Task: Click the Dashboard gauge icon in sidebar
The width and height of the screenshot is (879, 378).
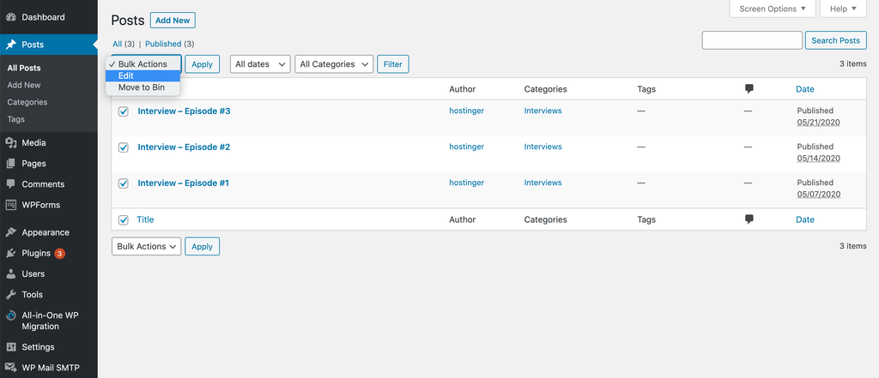Action: click(10, 17)
